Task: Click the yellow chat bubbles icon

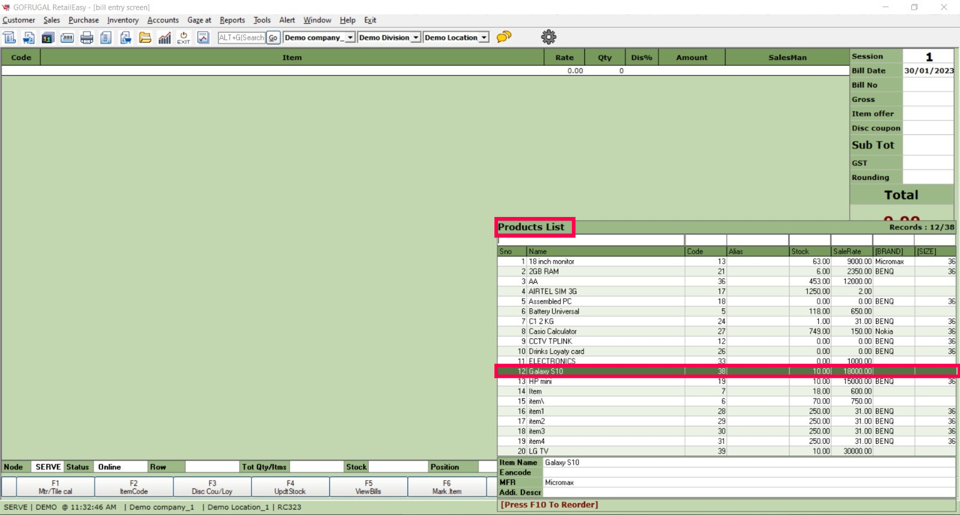Action: pos(504,37)
